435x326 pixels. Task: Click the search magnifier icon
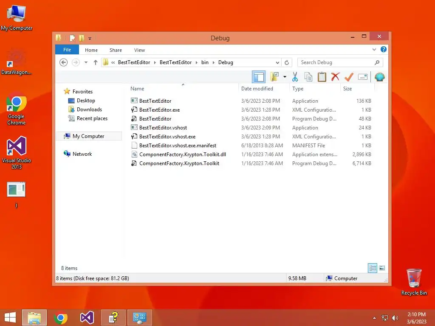(x=377, y=62)
